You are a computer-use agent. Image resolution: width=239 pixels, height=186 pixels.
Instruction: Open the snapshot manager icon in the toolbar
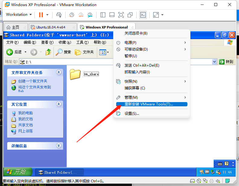[90, 15]
